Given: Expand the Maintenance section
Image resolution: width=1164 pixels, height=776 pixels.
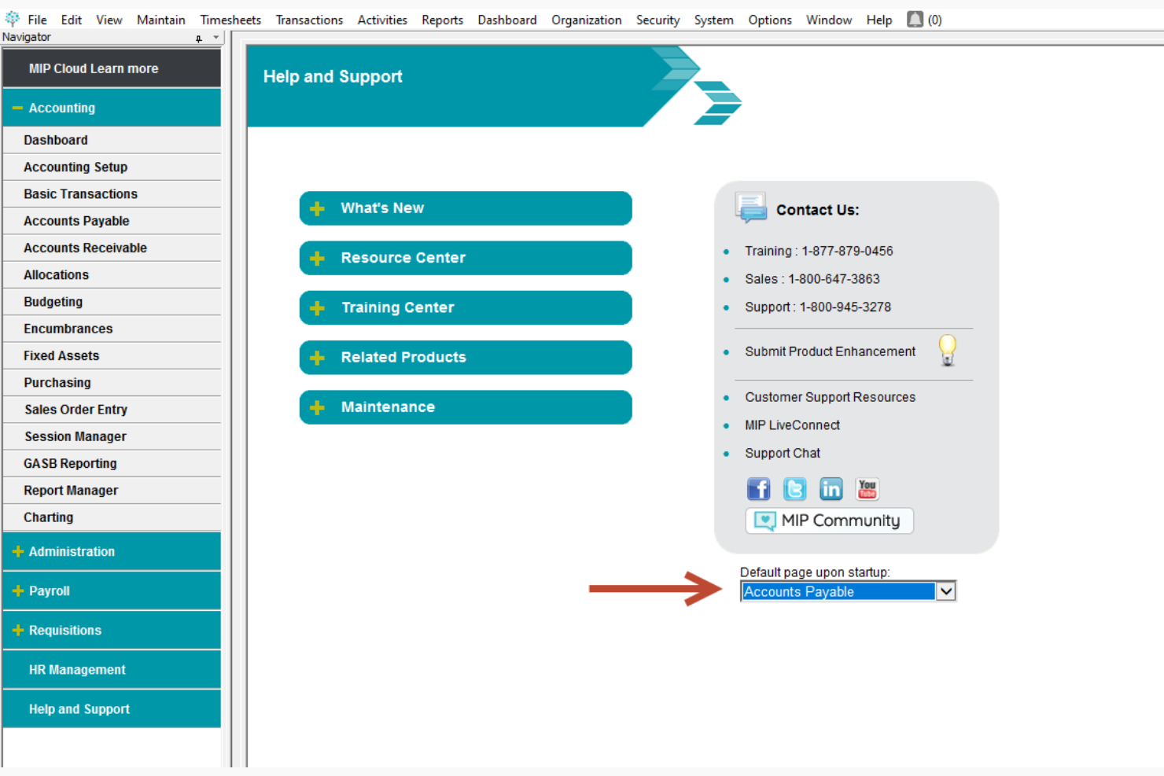Looking at the screenshot, I should (x=466, y=407).
